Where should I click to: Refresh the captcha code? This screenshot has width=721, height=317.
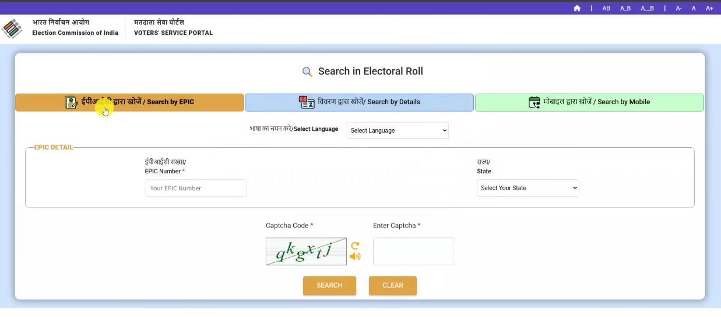point(355,245)
